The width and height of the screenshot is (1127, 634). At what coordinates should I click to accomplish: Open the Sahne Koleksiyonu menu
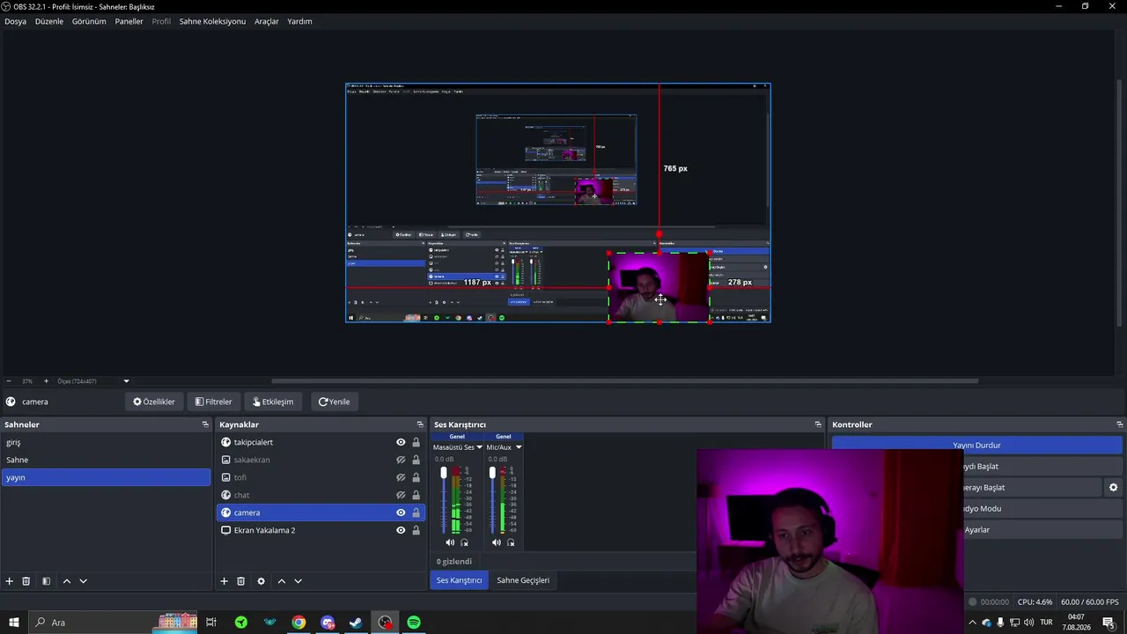click(x=212, y=21)
